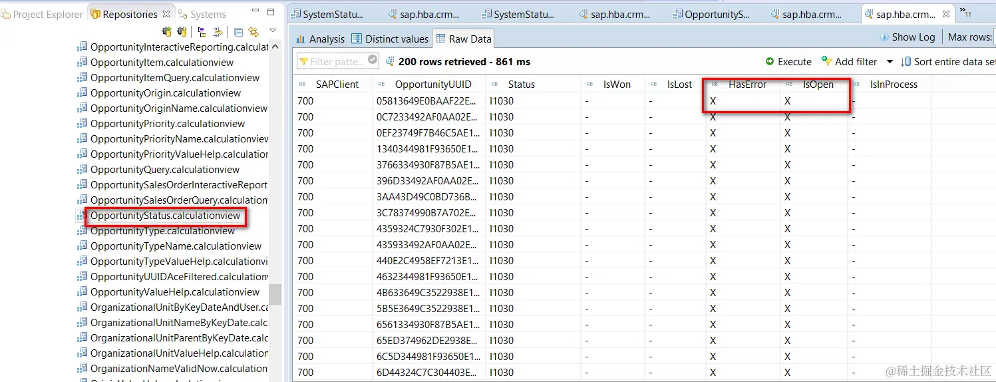Select OpportunityPriority.calculationview
The width and height of the screenshot is (996, 382).
pos(168,124)
